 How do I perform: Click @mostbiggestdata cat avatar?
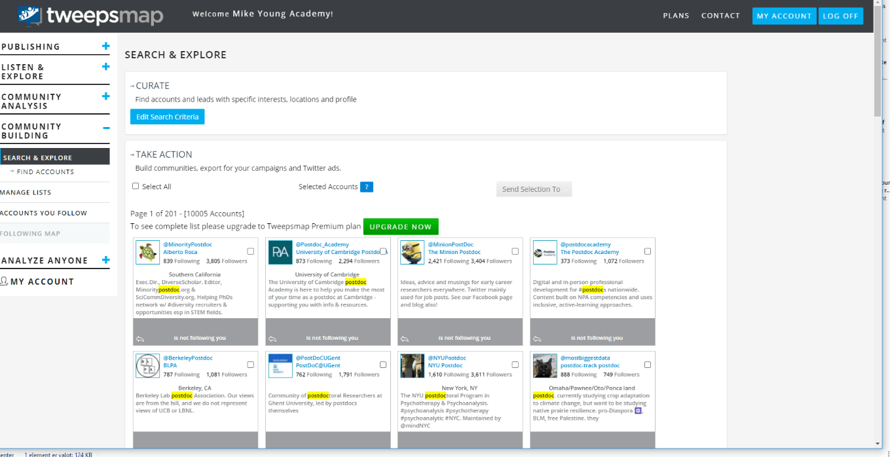pyautogui.click(x=545, y=366)
